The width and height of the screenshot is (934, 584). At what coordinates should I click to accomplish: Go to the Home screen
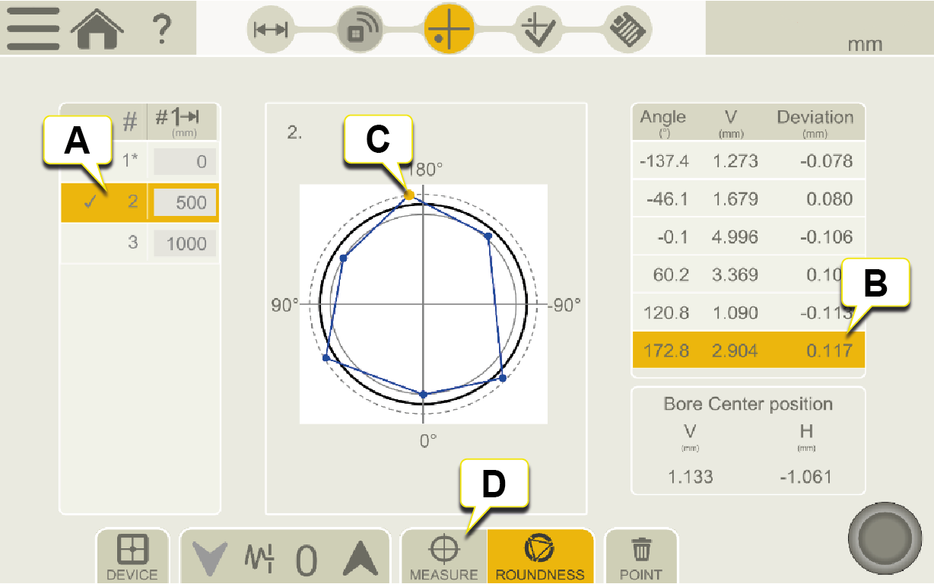point(97,29)
